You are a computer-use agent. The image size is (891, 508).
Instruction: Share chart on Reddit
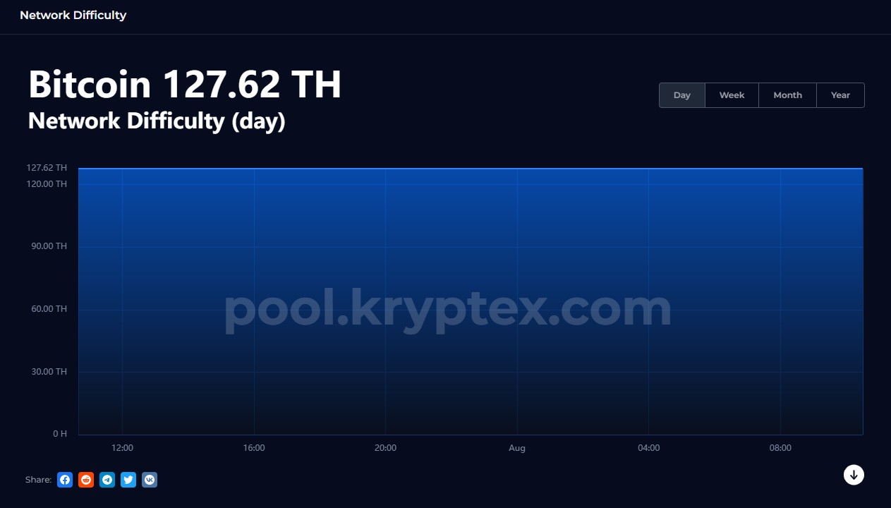coord(86,480)
